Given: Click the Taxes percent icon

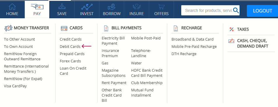Looking at the screenshot, I should point(232,29).
